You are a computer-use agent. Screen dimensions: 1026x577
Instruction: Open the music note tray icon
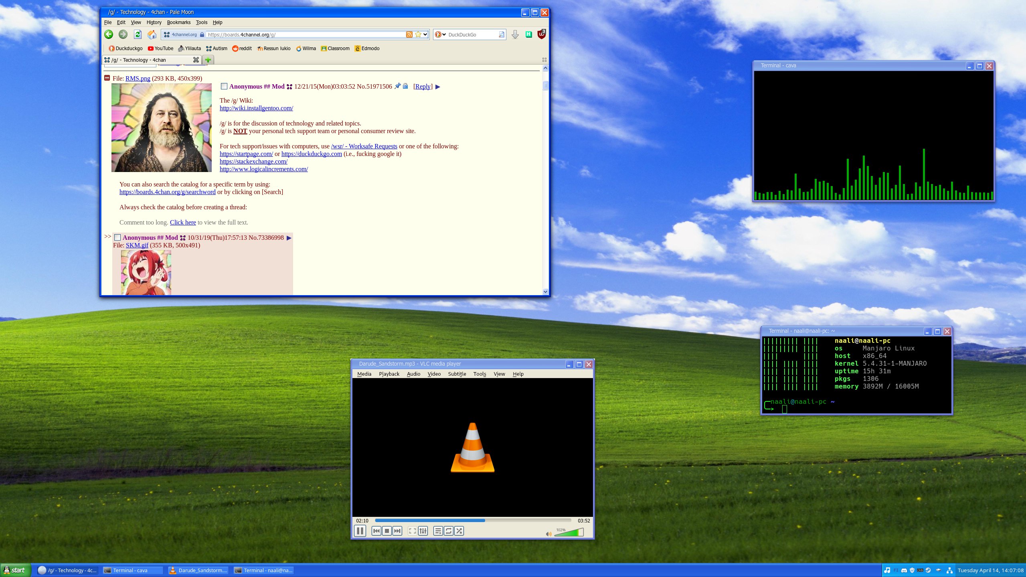pyautogui.click(x=887, y=570)
